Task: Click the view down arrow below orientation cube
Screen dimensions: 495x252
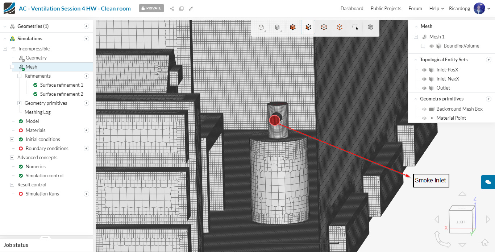Action: coord(462,245)
